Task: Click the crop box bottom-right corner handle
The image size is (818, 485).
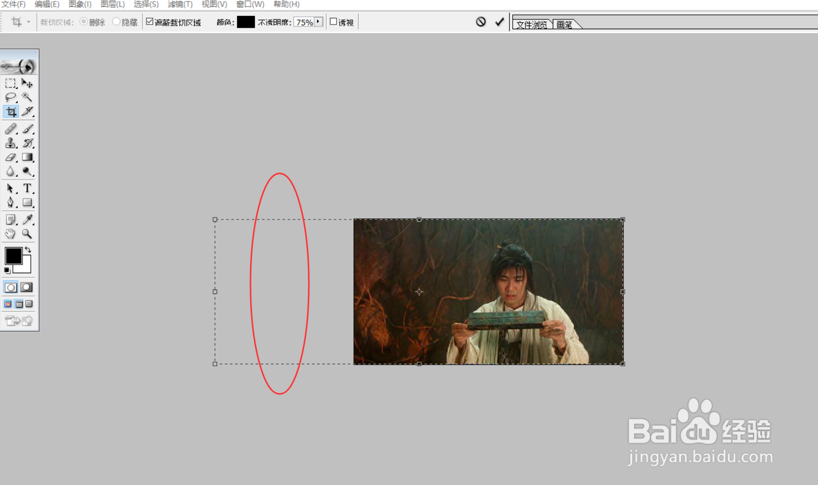Action: click(x=623, y=364)
